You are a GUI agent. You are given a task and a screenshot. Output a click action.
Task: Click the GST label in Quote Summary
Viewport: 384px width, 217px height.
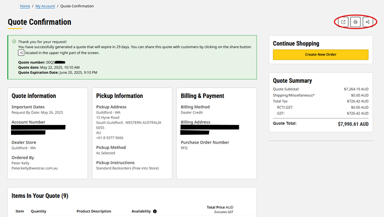(x=281, y=113)
